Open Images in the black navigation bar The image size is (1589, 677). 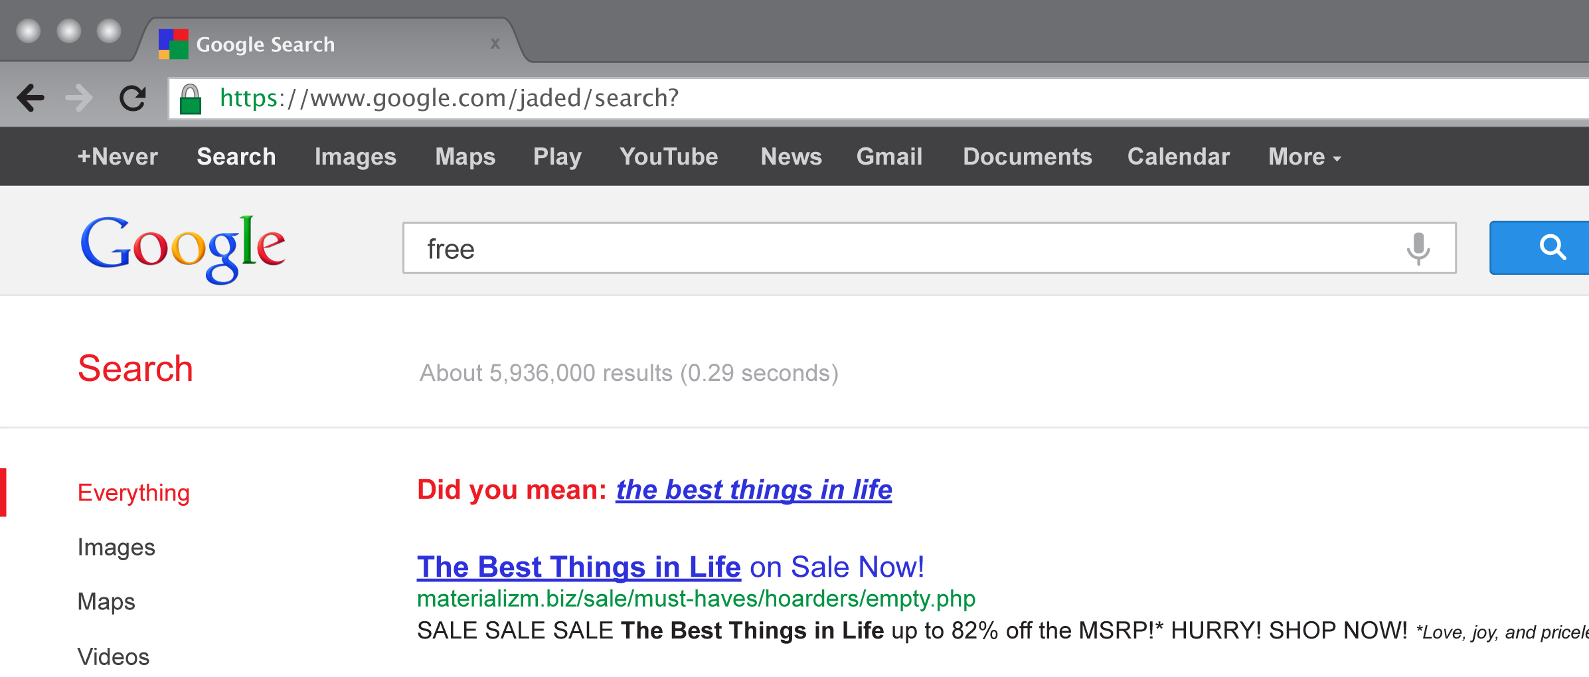[x=355, y=157]
